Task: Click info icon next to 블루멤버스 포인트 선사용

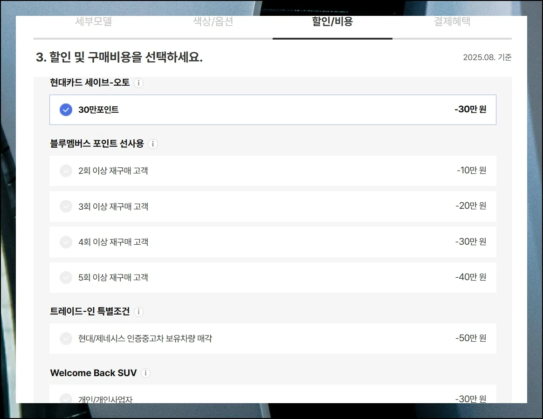Action: click(153, 144)
